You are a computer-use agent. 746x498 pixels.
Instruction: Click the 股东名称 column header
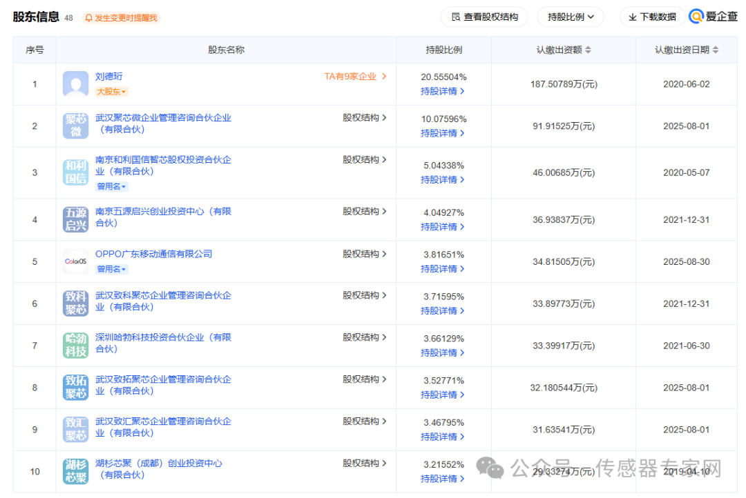226,50
